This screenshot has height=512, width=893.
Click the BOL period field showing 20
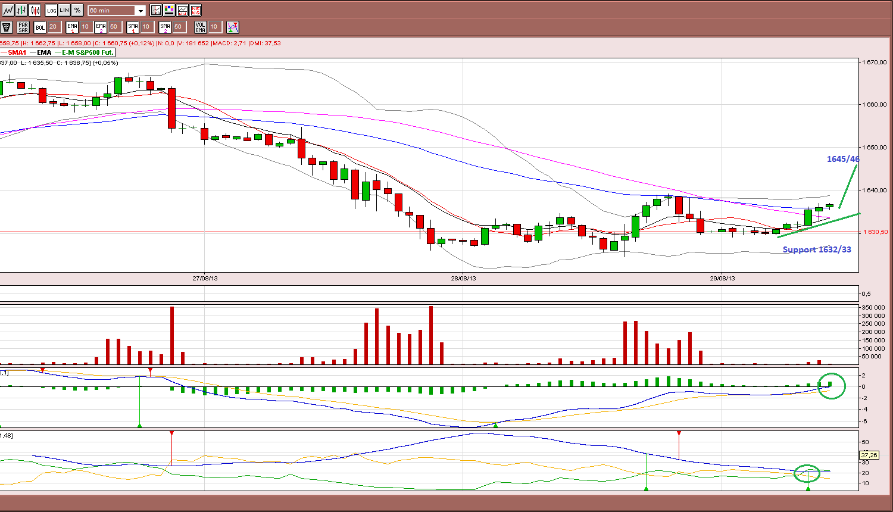[x=54, y=27]
